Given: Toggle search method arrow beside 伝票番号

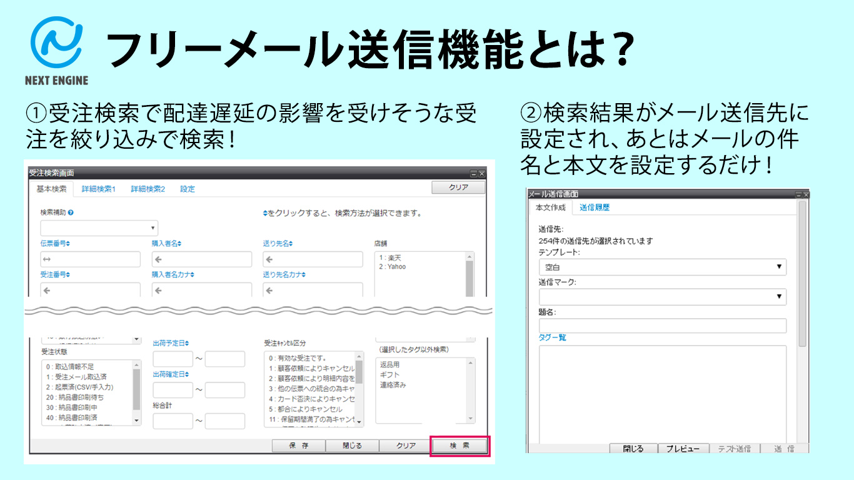Looking at the screenshot, I should (x=68, y=244).
